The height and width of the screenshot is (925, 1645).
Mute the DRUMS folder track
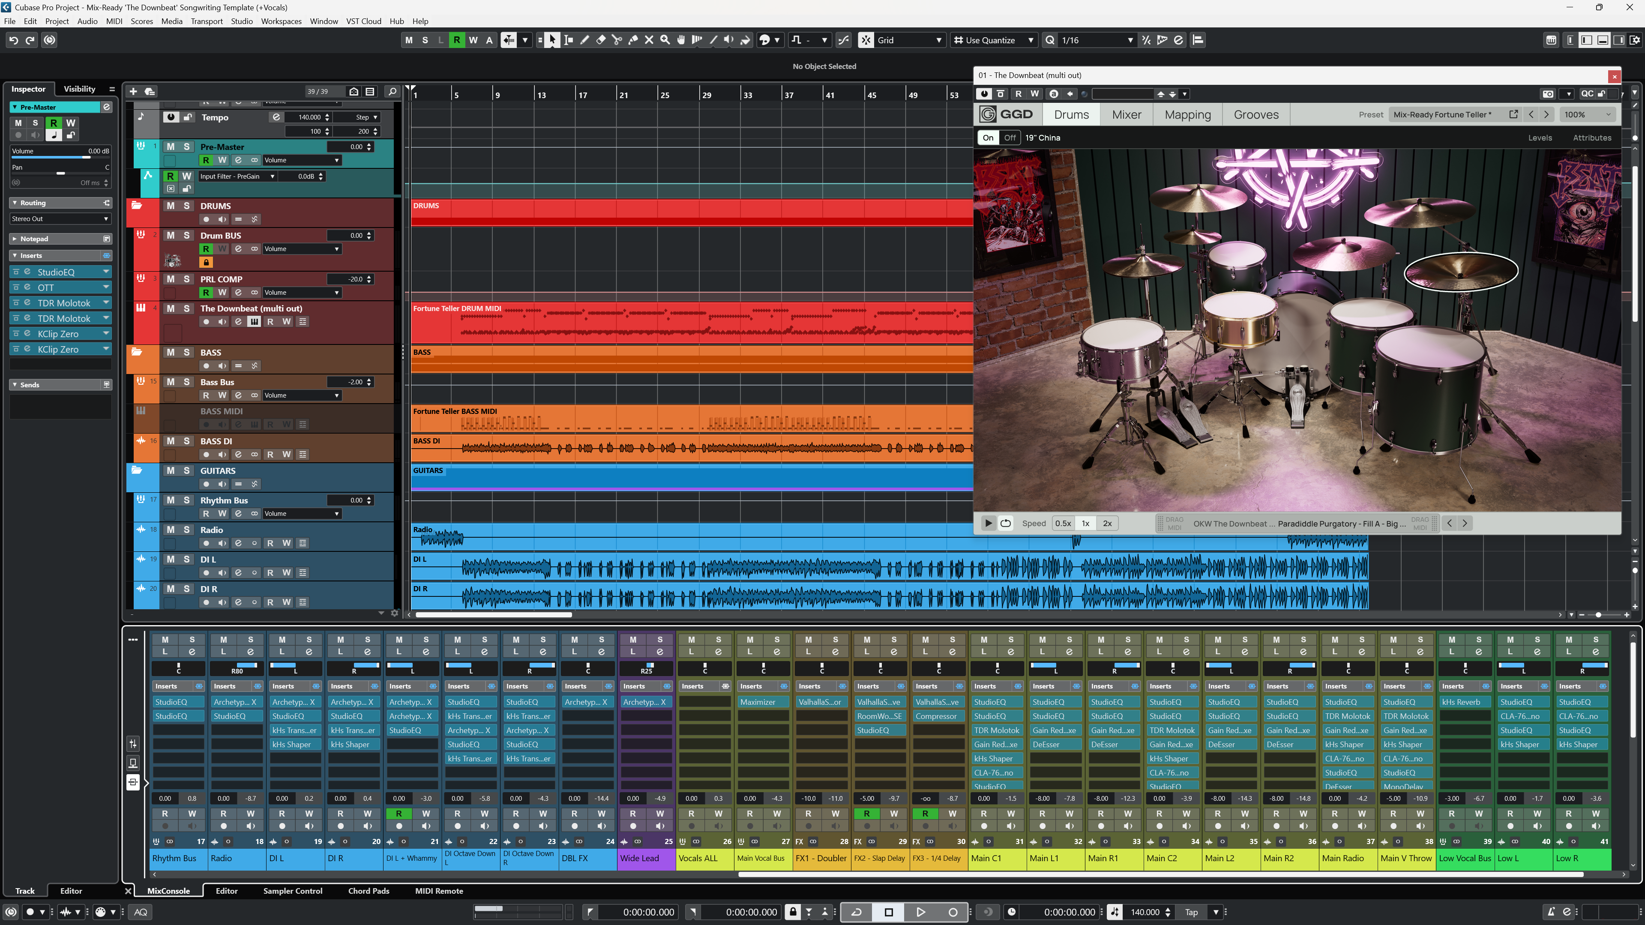(x=171, y=206)
